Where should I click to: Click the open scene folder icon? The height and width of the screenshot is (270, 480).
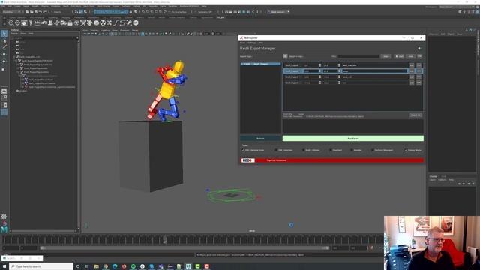31,12
